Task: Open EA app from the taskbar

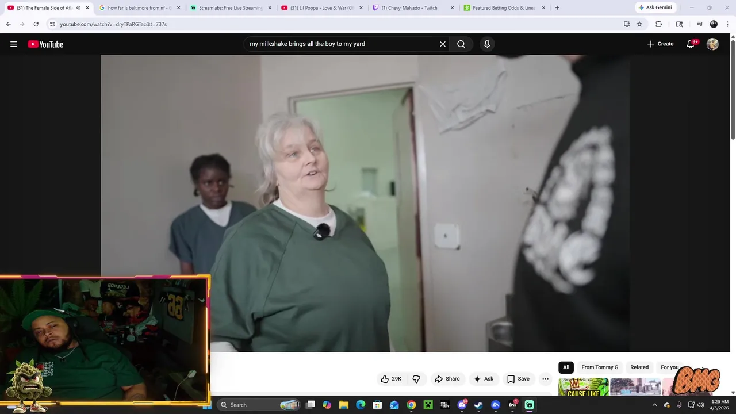Action: point(496,405)
